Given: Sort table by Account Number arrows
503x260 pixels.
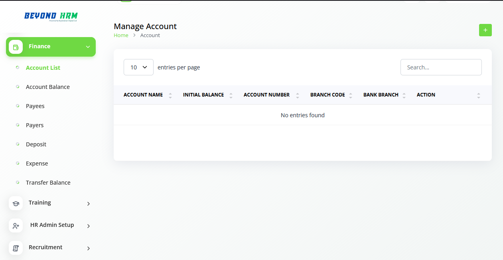Looking at the screenshot, I should pos(298,95).
